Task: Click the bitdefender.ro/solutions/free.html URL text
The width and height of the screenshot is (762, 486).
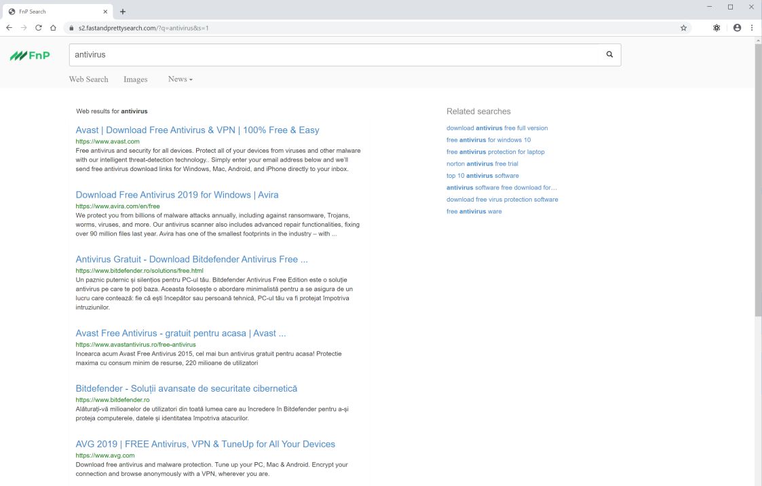Action: coord(140,271)
